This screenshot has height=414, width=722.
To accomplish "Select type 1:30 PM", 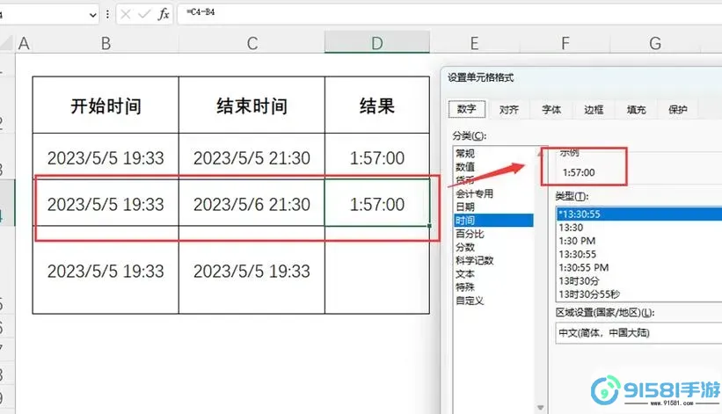I will 639,241.
